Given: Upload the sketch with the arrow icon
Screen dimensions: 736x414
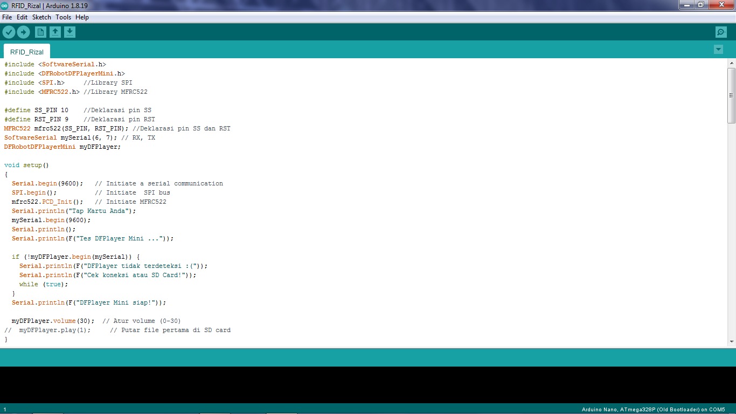Looking at the screenshot, I should 23,32.
